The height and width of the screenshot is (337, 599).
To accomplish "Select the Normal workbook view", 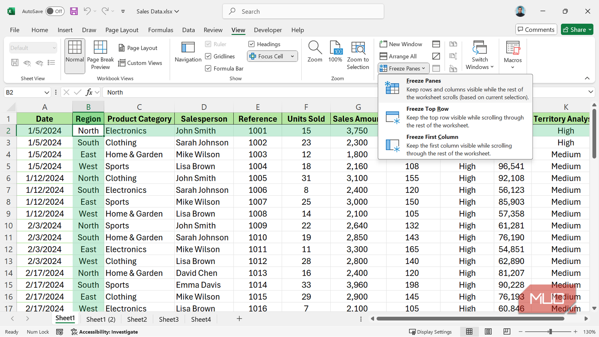I will click(75, 56).
